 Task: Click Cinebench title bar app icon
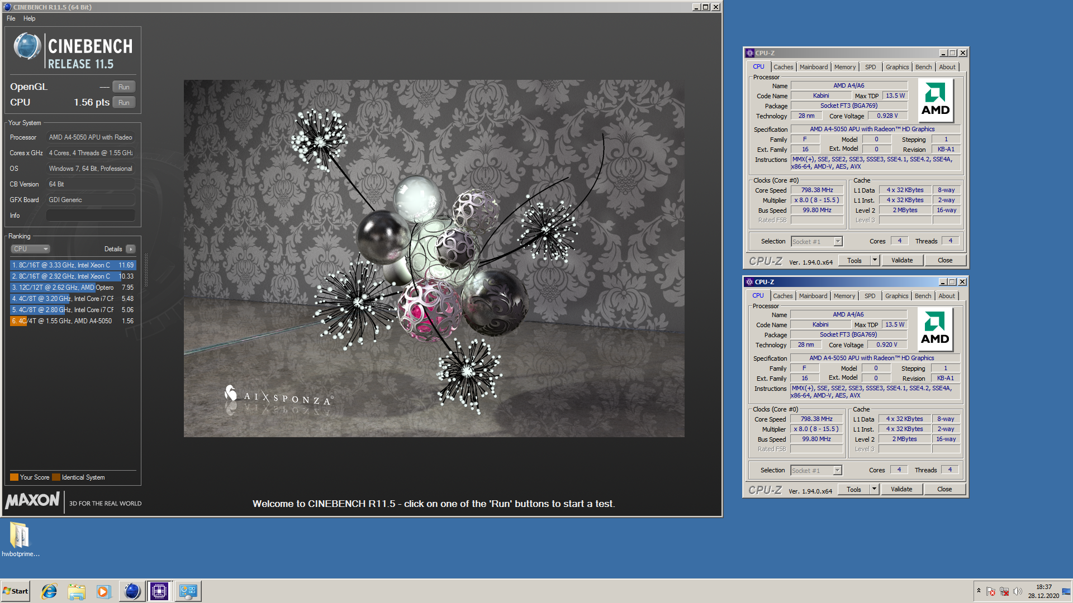coord(8,7)
